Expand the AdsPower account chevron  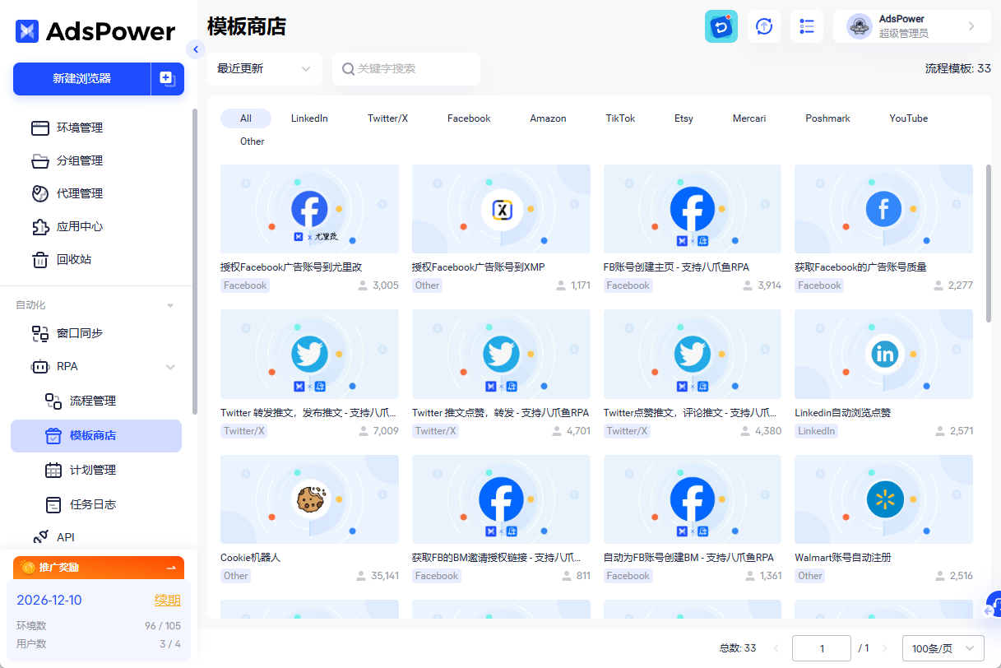[x=971, y=26]
